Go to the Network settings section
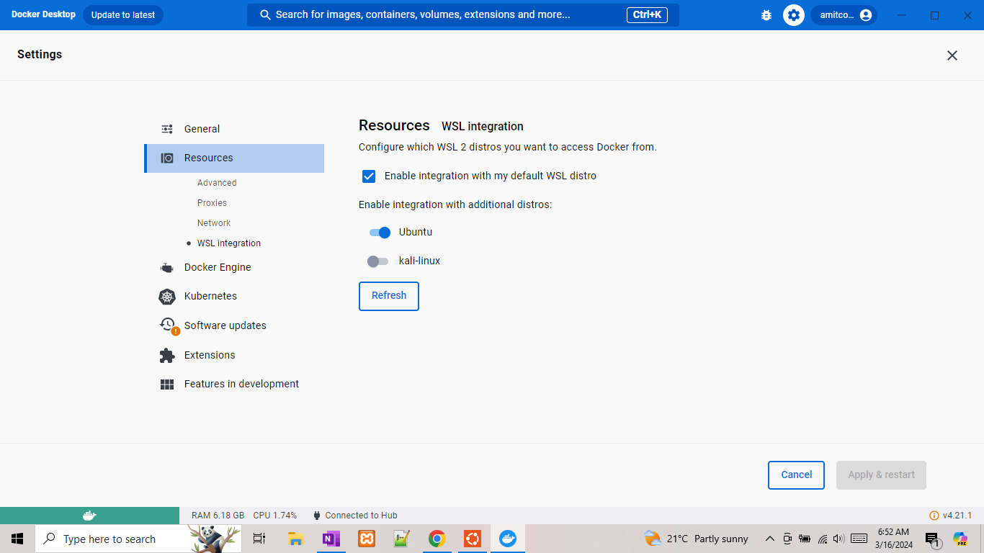This screenshot has height=553, width=984. click(x=214, y=223)
